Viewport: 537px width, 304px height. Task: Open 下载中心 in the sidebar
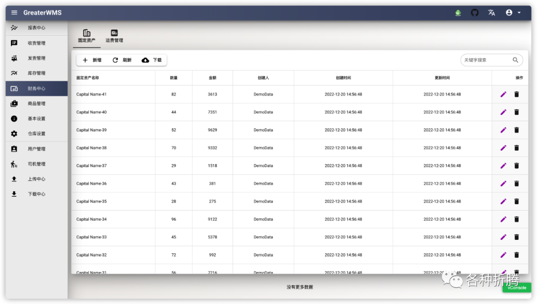coord(36,194)
